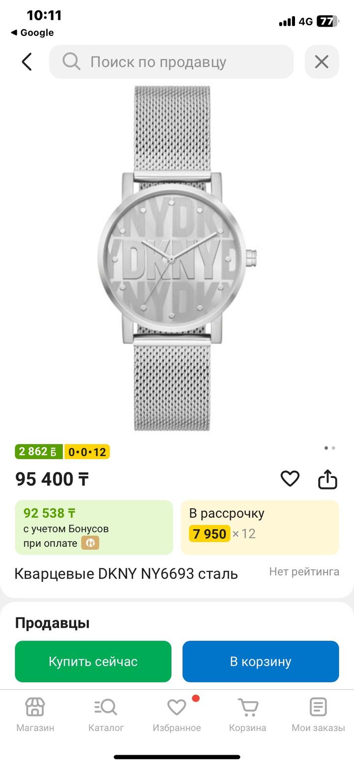Tap the green 2 862 bonus badge
Image resolution: width=354 pixels, height=766 pixels.
click(x=39, y=451)
